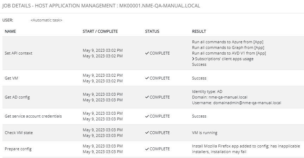
Task: Select the Check VM state task name
Action: point(19,133)
